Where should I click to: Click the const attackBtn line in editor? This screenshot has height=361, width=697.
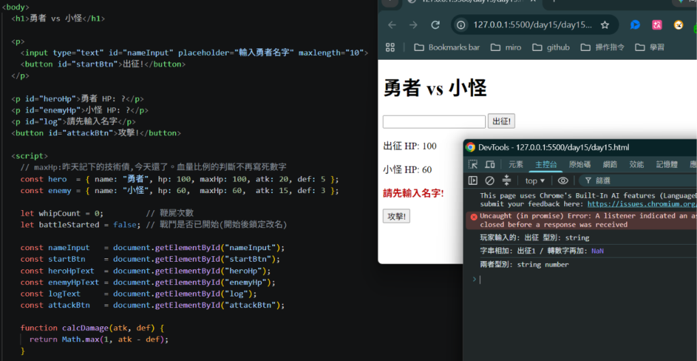tap(152, 305)
